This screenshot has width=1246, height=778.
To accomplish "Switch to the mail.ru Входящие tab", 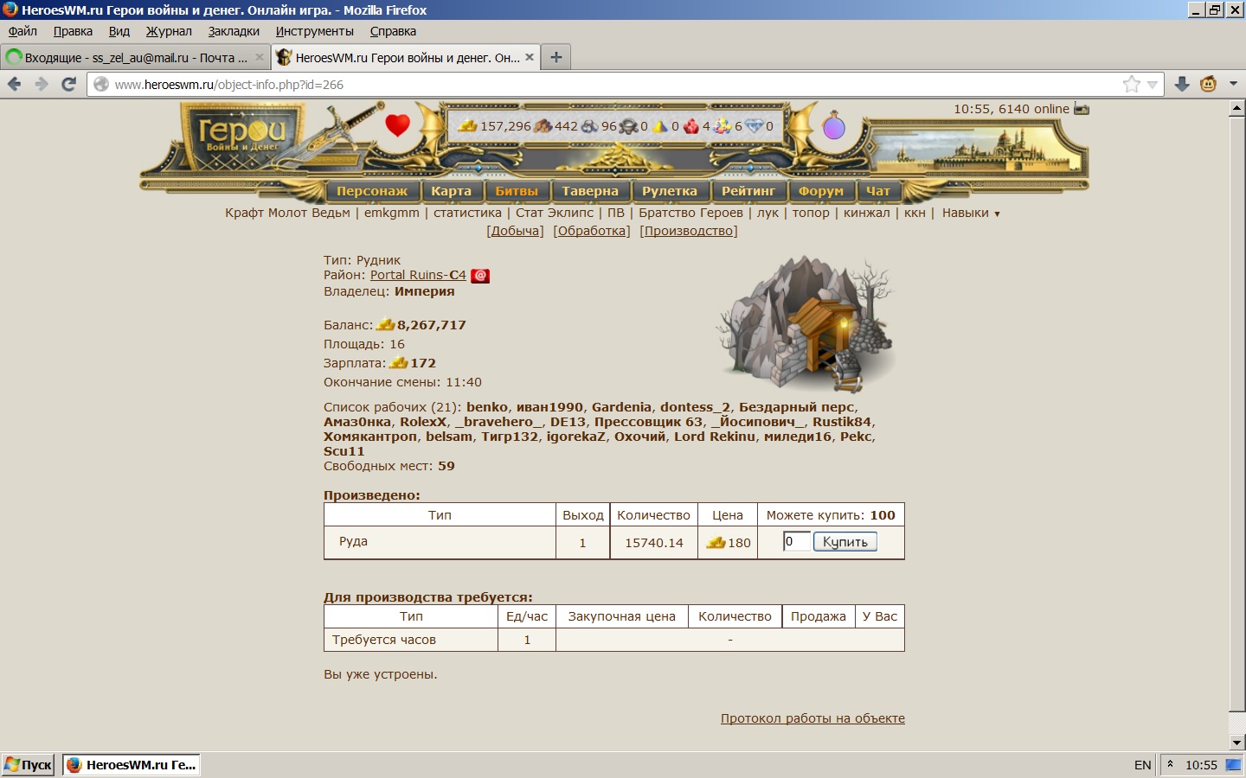I will pos(135,57).
